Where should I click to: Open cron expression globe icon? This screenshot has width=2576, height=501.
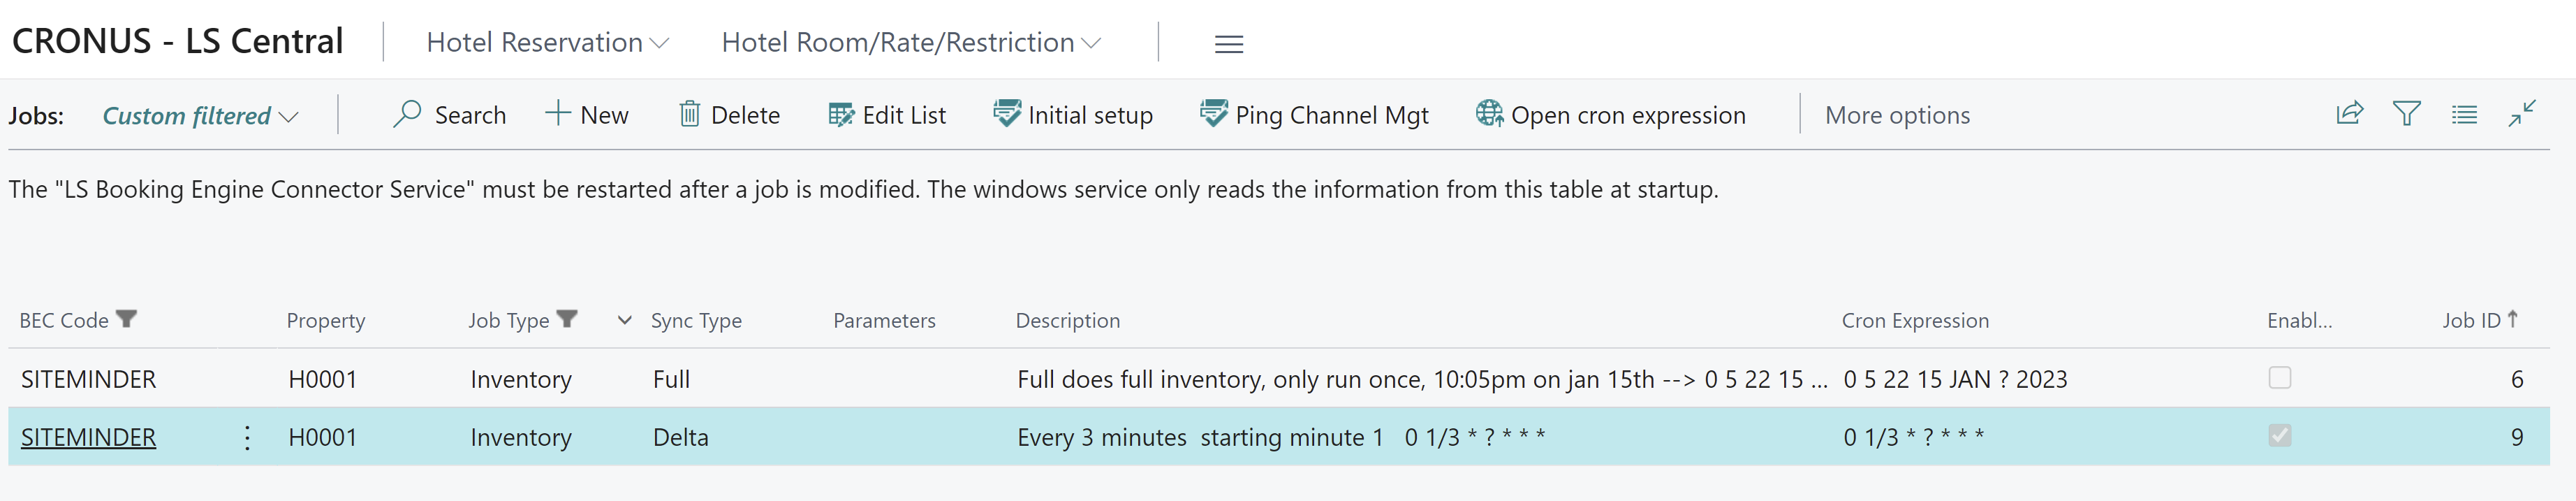pos(1489,114)
